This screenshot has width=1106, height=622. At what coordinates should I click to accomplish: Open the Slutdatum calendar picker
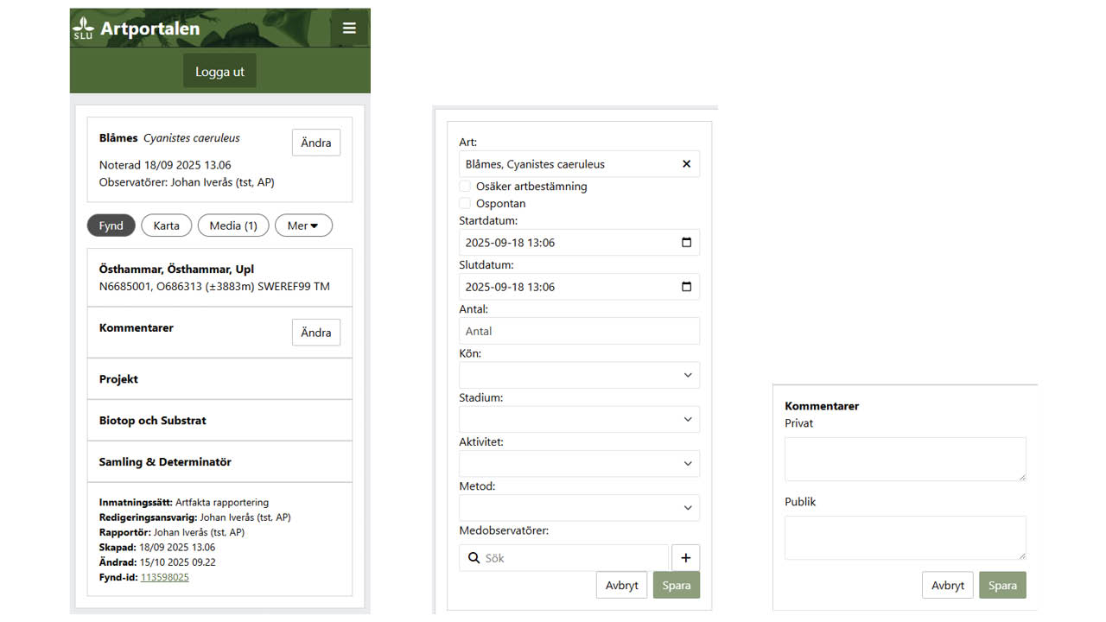[x=686, y=287]
